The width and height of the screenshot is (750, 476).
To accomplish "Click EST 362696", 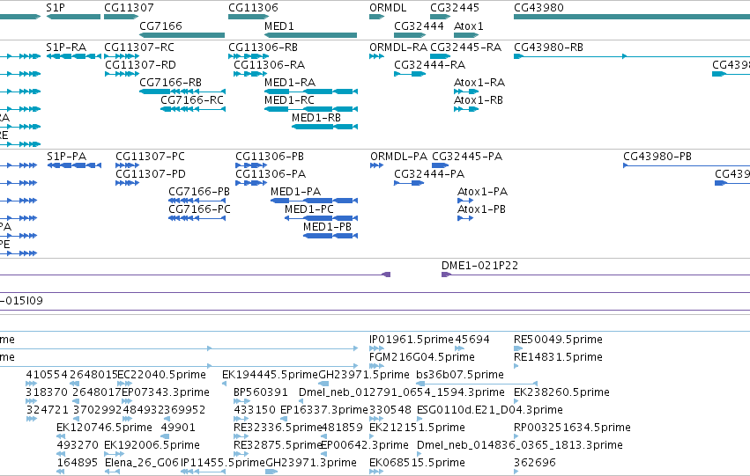I will 516,472.
